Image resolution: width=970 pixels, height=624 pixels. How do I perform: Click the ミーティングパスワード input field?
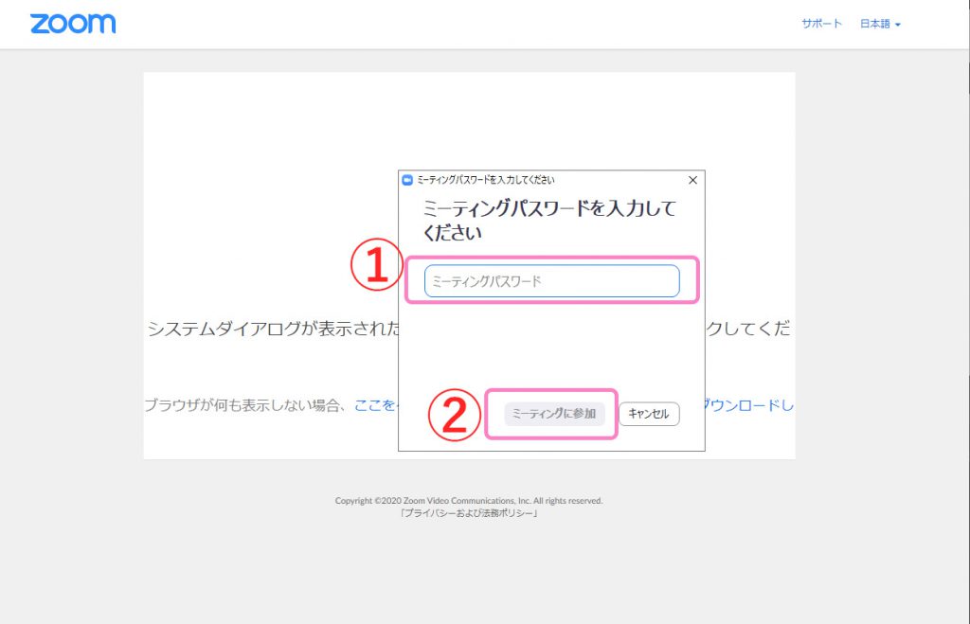pyautogui.click(x=552, y=281)
